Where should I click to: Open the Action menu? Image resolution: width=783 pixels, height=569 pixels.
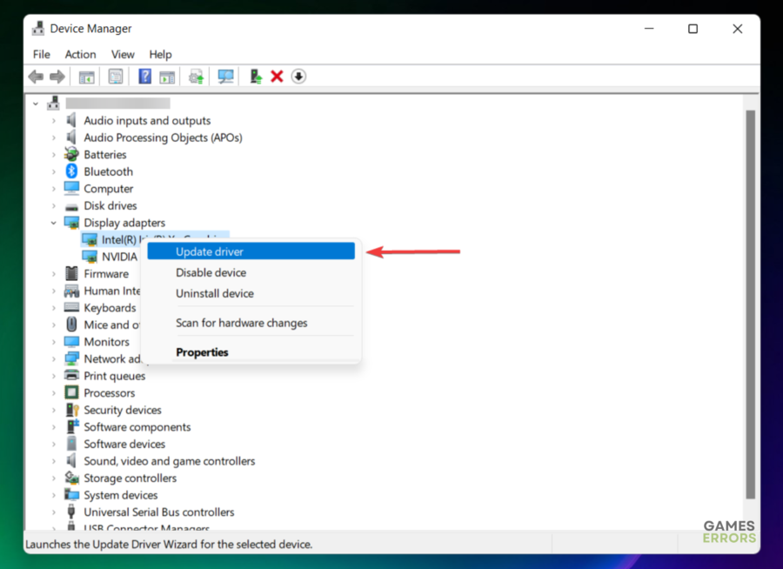pos(80,54)
